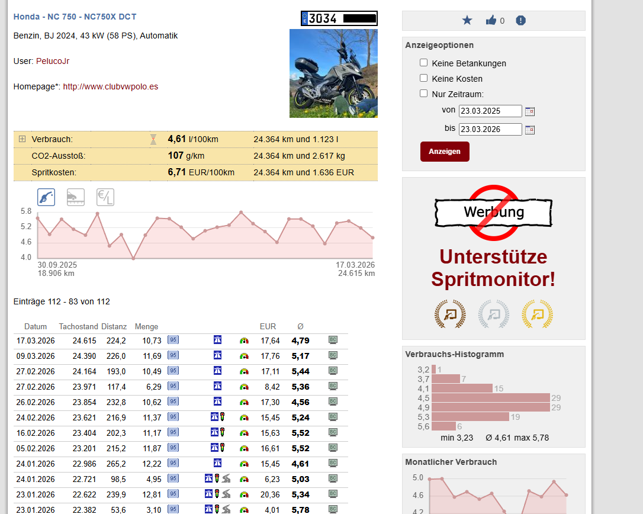
Task: Open the motorcycle photo thumbnail
Action: [x=333, y=73]
